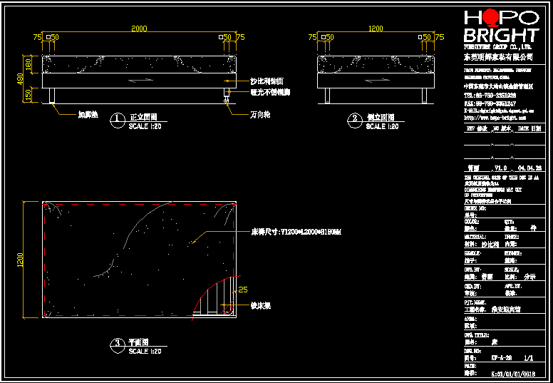Click the 侧立面图 view title
The width and height of the screenshot is (553, 383).
tap(381, 117)
